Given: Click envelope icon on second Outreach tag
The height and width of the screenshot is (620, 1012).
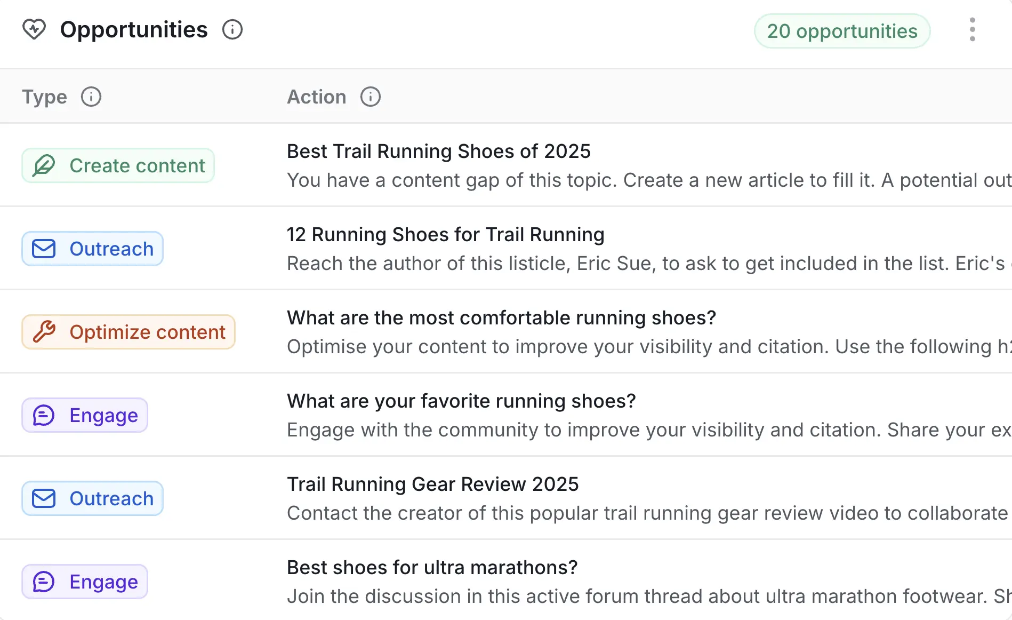Looking at the screenshot, I should 44,498.
